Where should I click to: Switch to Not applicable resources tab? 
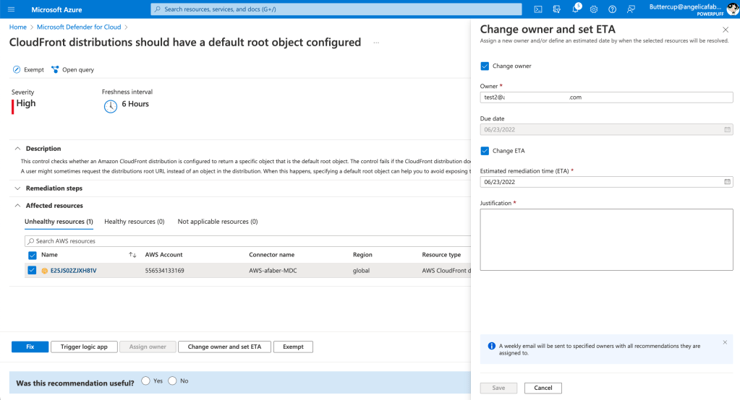217,222
